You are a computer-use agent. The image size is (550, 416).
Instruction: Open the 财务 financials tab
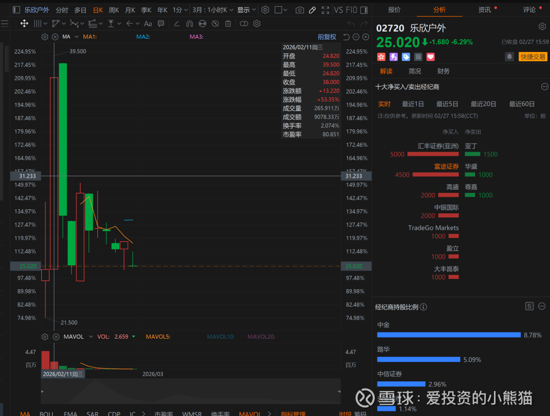444,71
